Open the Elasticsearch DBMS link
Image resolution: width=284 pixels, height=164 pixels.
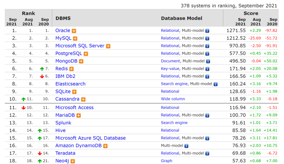click(70, 84)
